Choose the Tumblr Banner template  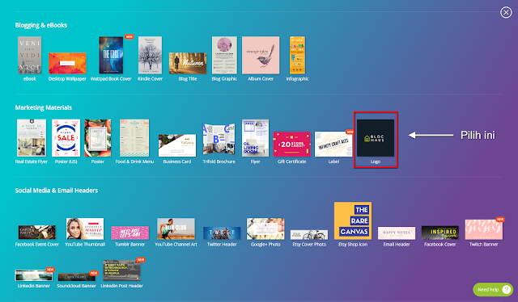[130, 233]
